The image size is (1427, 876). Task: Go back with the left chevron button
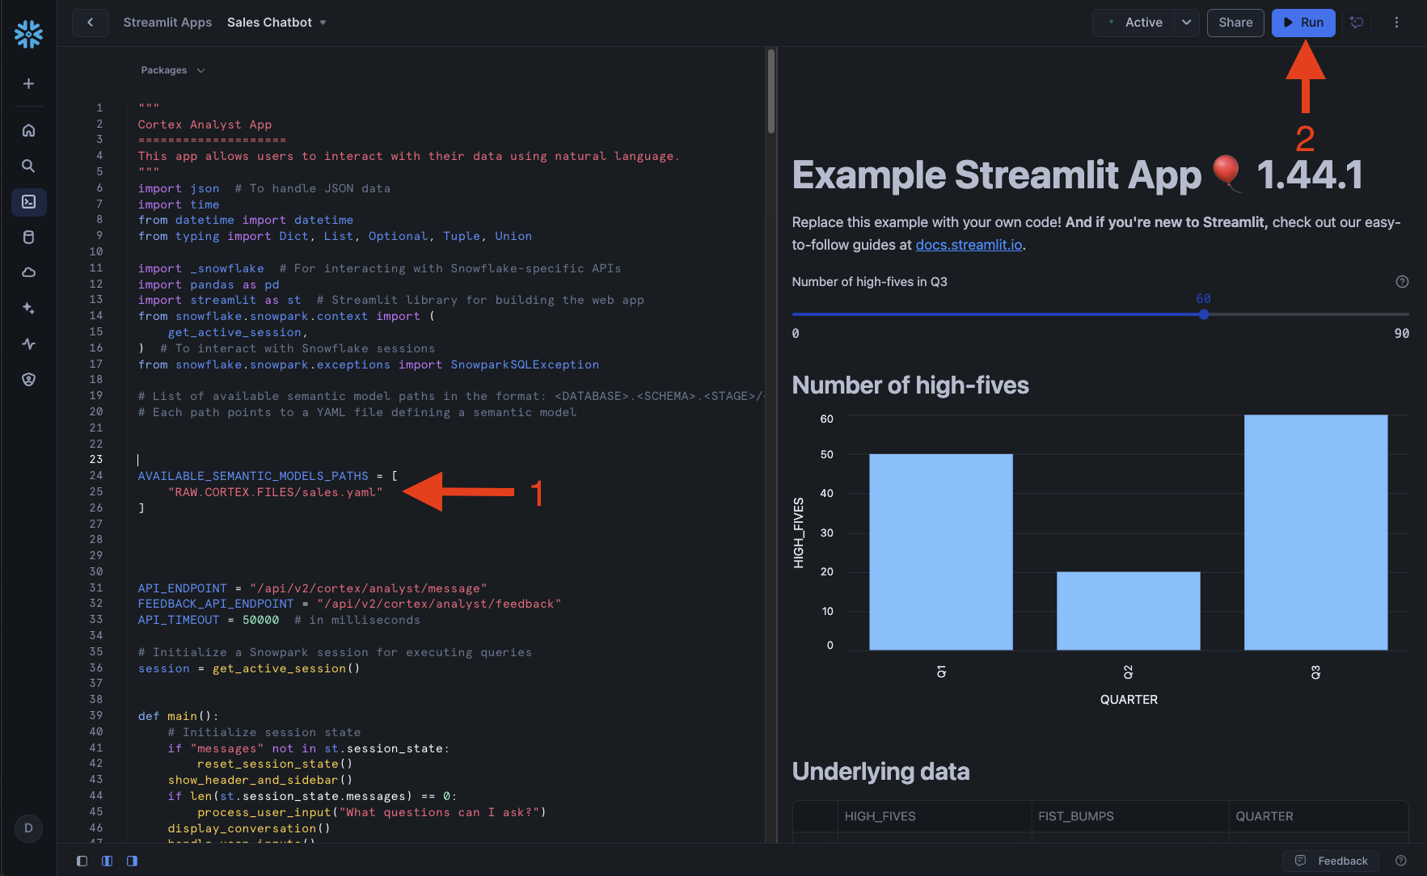pyautogui.click(x=90, y=23)
